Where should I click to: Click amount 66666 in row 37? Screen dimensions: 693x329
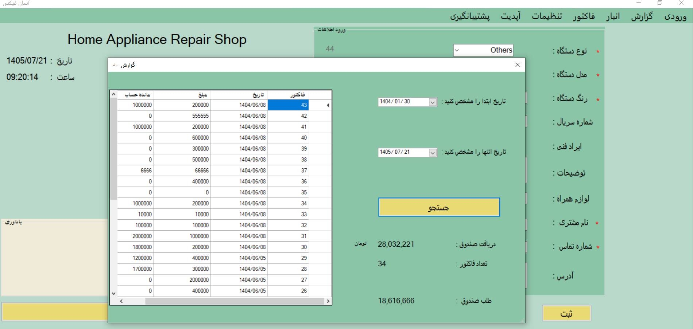click(x=182, y=171)
